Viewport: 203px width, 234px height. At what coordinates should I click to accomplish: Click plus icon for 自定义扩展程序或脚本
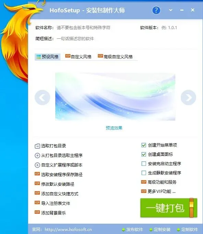pyautogui.click(x=37, y=165)
